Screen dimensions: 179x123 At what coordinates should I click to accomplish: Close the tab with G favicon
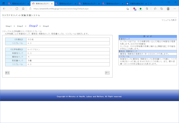click(146, 4)
